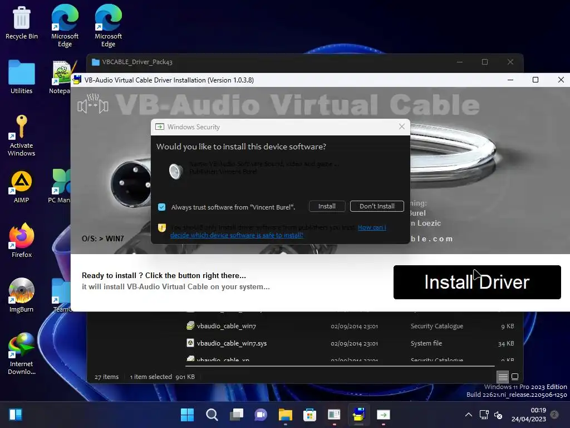Image resolution: width=570 pixels, height=428 pixels.
Task: Open Microsoft Store from the taskbar
Action: pos(309,415)
